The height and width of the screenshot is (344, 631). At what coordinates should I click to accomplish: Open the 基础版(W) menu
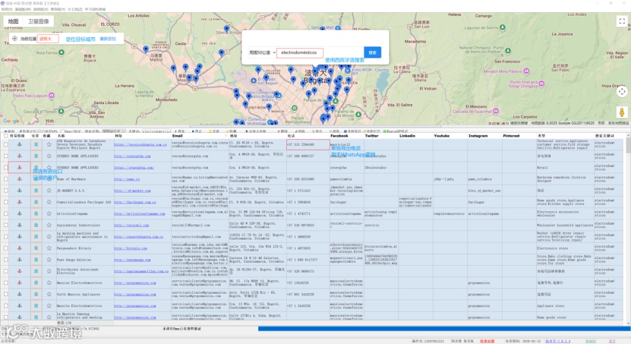[23, 9]
